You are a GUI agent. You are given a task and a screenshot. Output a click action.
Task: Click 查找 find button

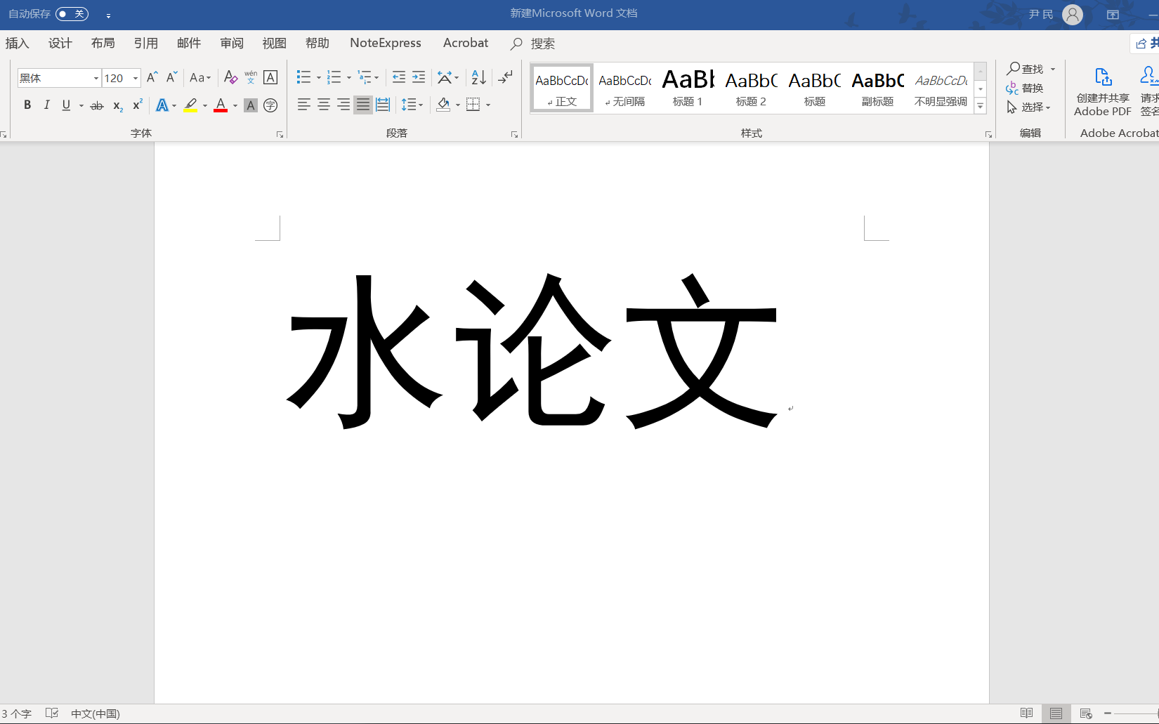[x=1026, y=69]
